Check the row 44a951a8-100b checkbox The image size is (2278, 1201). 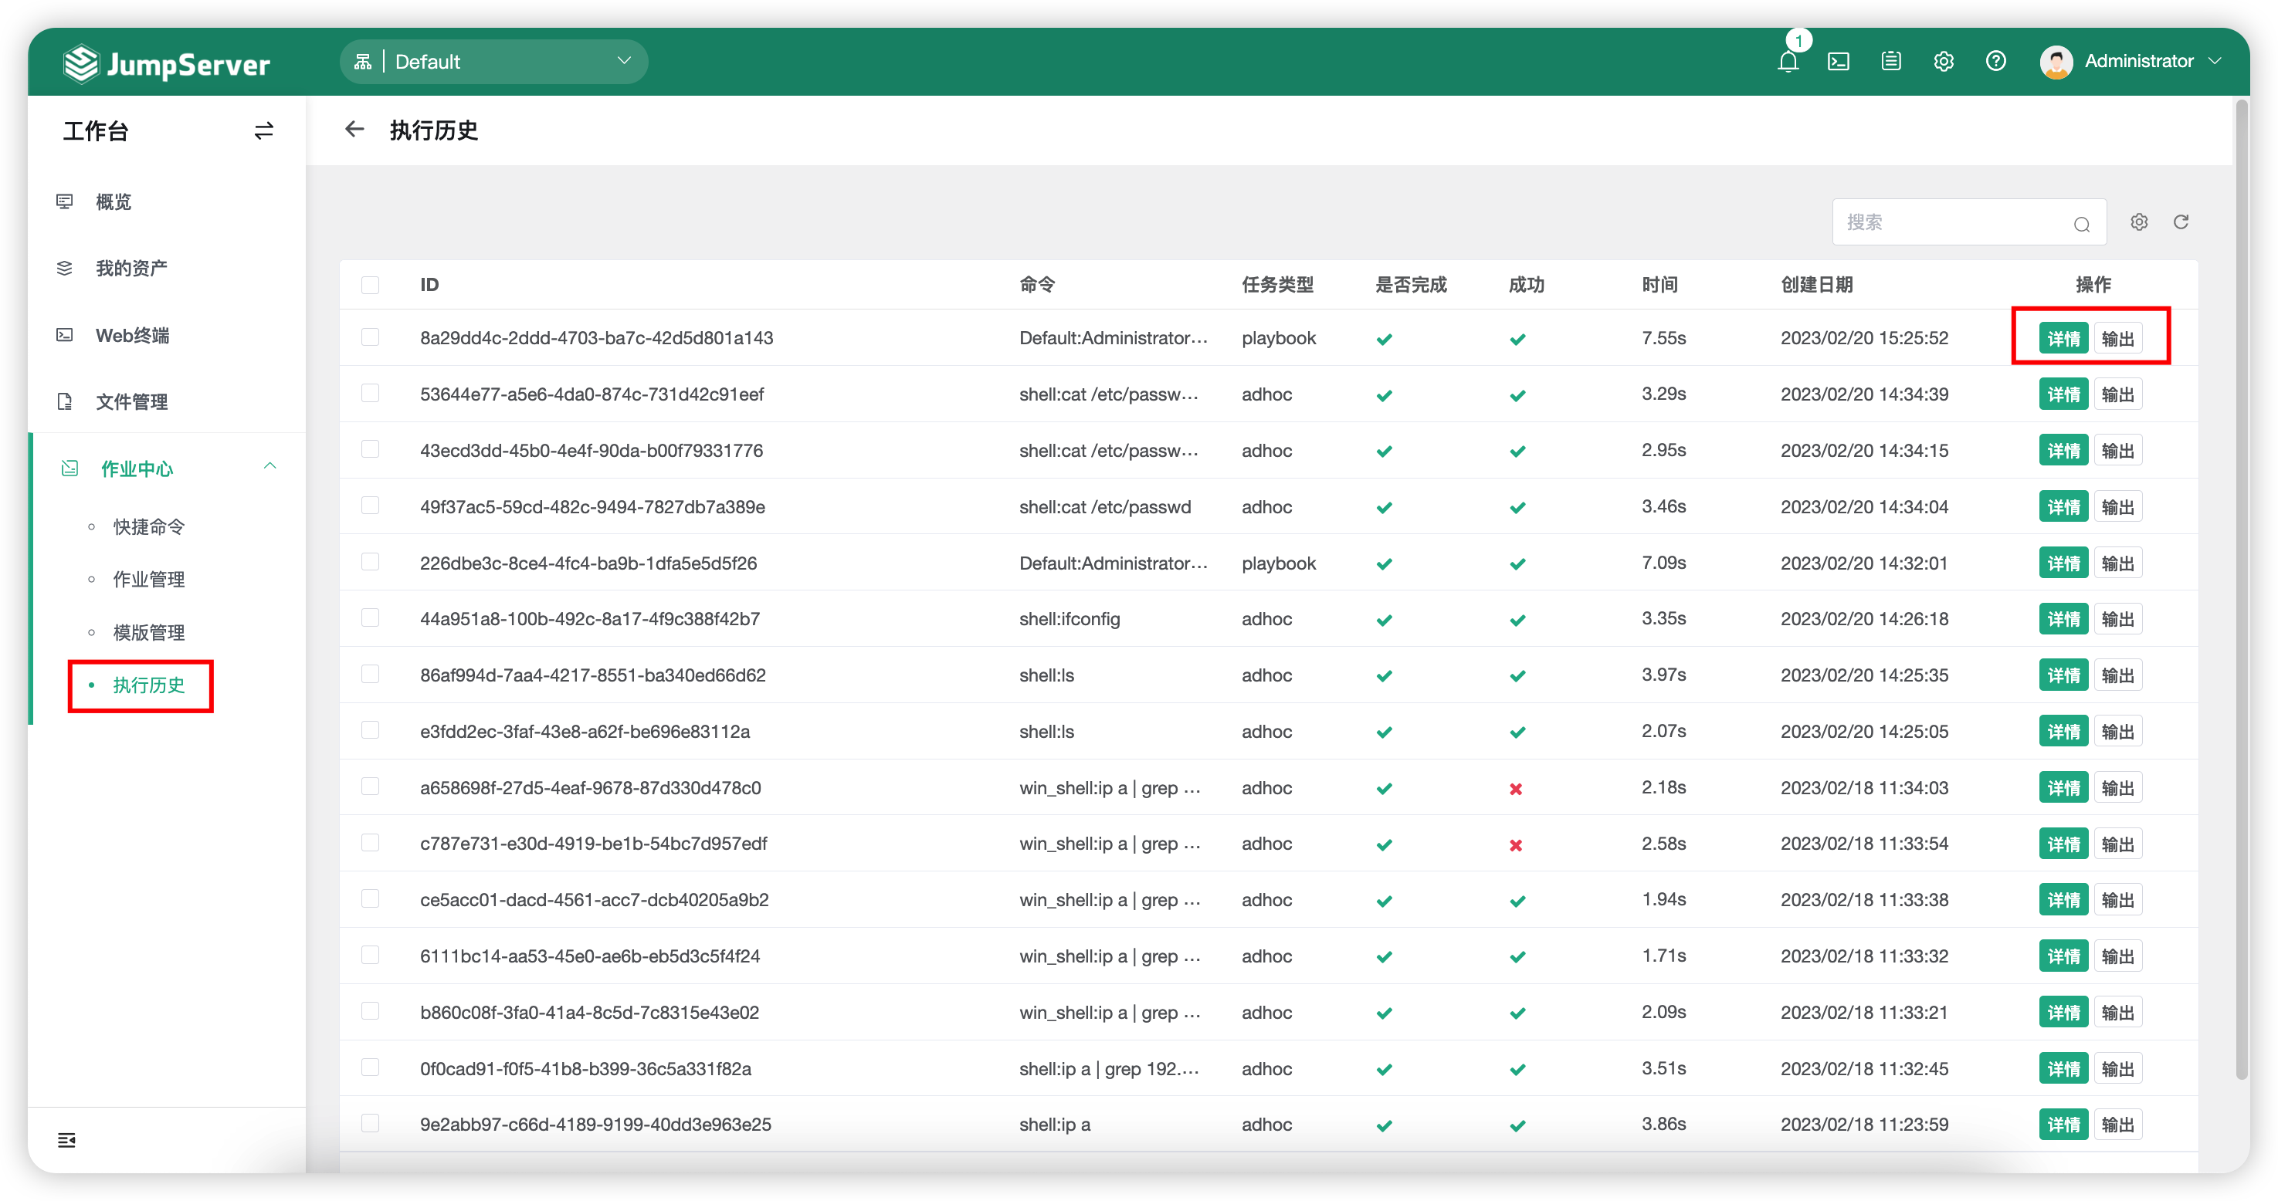click(371, 617)
